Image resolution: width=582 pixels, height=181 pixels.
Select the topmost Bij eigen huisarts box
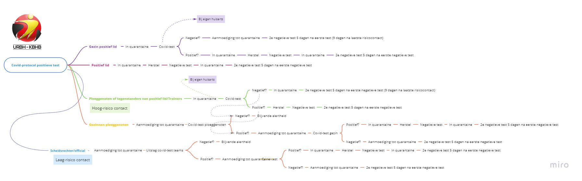211,19
